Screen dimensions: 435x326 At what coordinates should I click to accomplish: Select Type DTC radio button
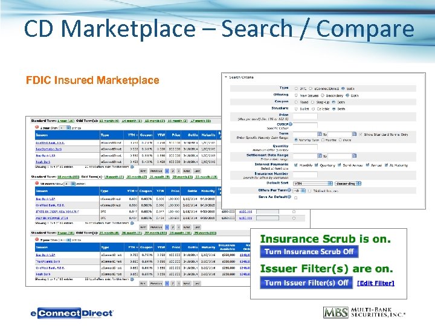pyautogui.click(x=296, y=88)
